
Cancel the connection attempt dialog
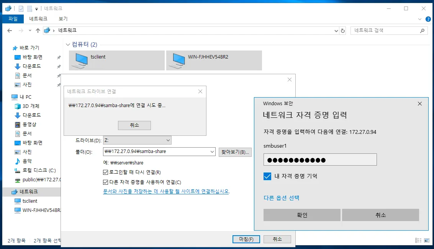[134, 125]
